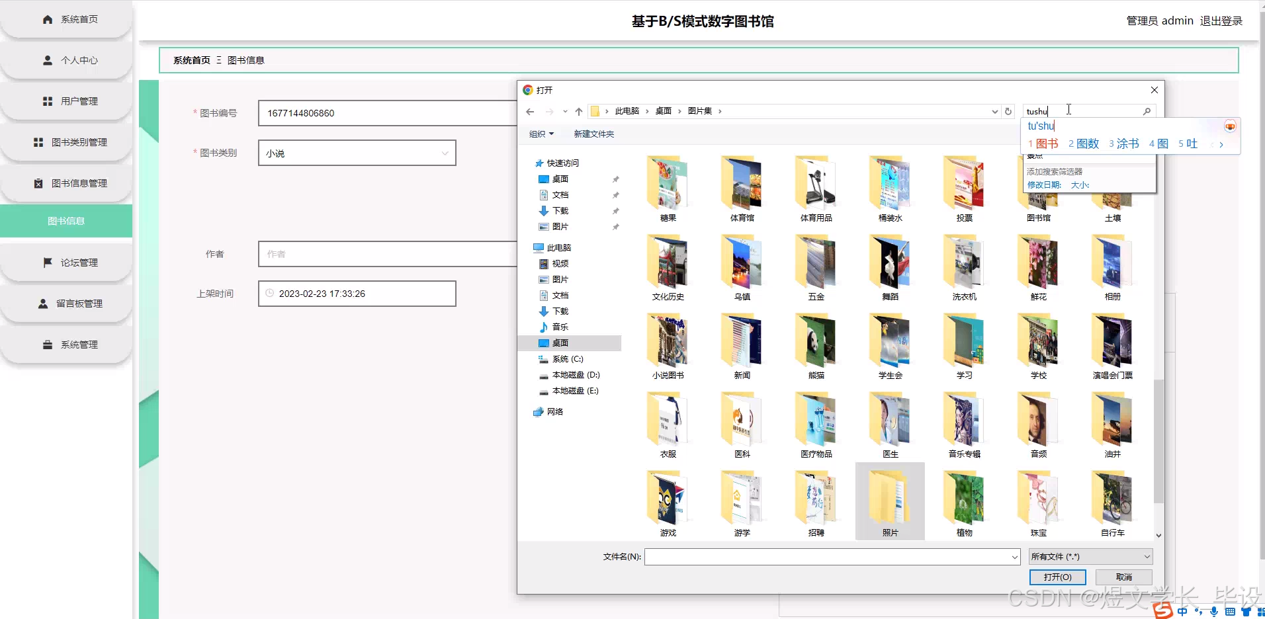Open the 图书类别 combo box showing 小说
This screenshot has height=619, width=1265.
pos(357,153)
